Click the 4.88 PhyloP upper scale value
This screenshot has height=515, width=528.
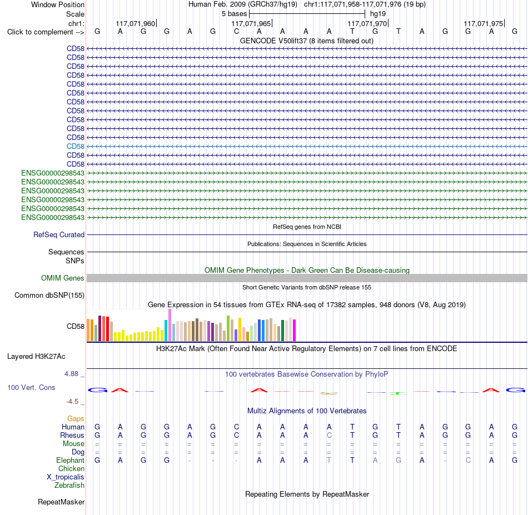click(x=71, y=374)
